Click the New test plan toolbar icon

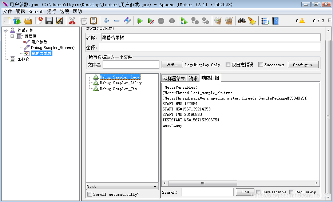pyautogui.click(x=7, y=21)
